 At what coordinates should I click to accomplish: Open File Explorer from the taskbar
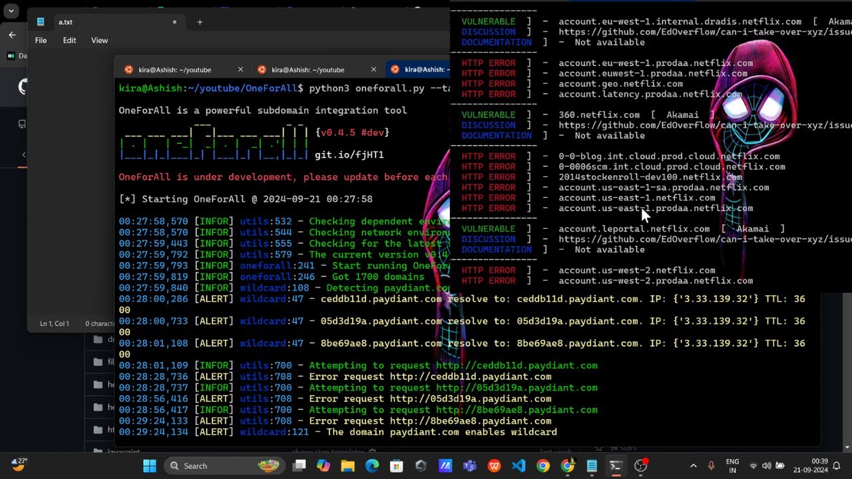pos(347,466)
